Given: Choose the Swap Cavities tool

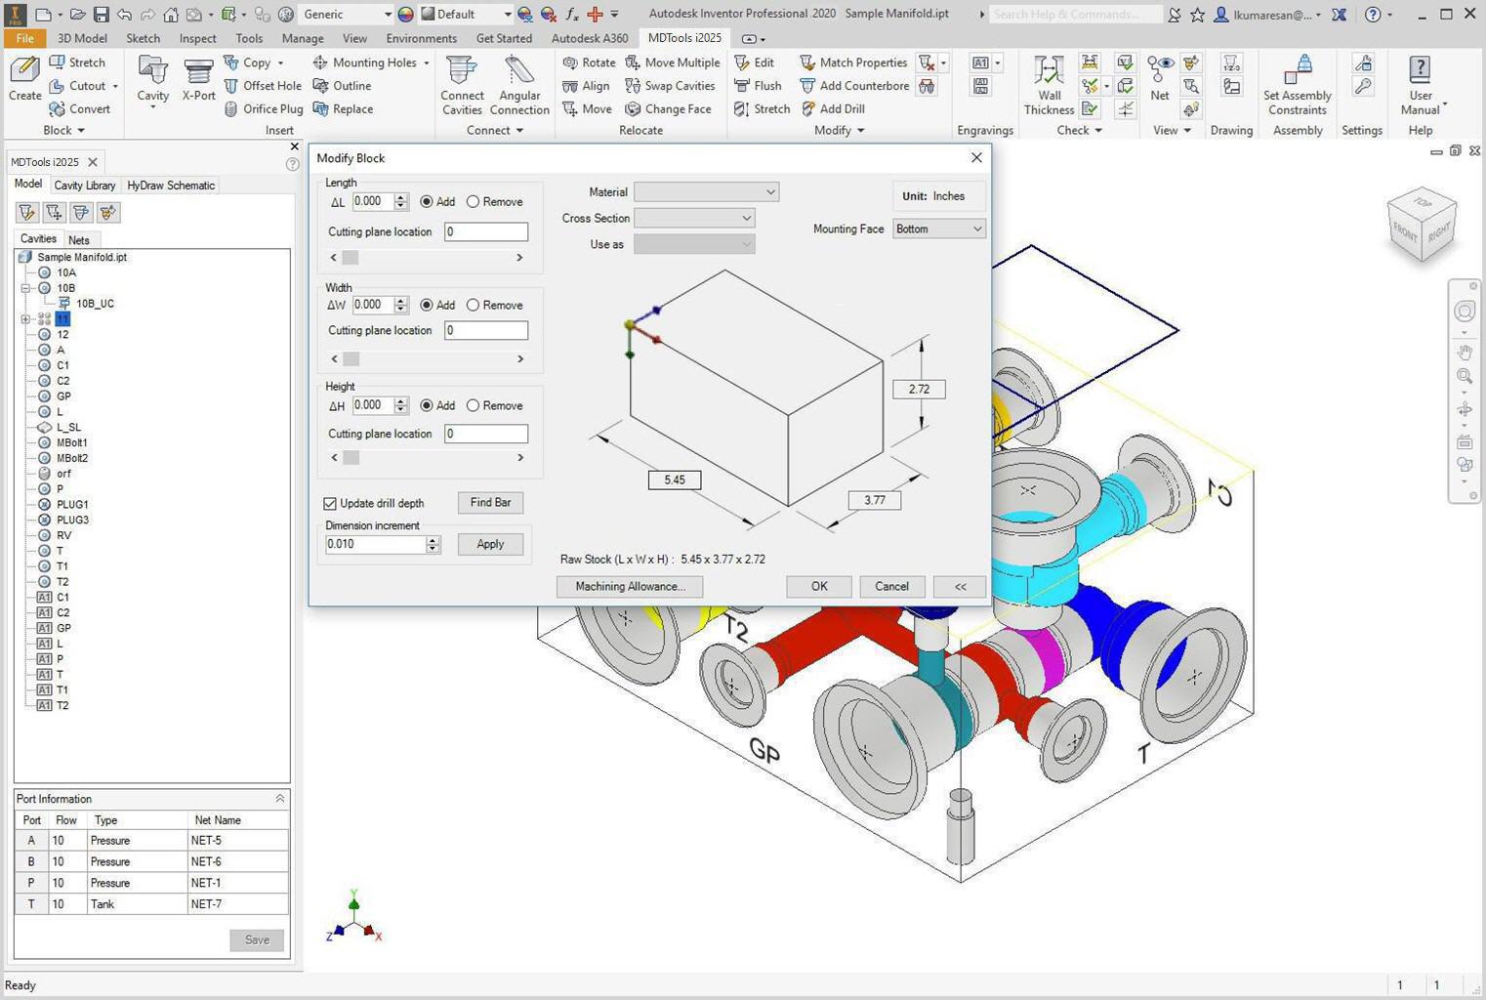Looking at the screenshot, I should [670, 86].
